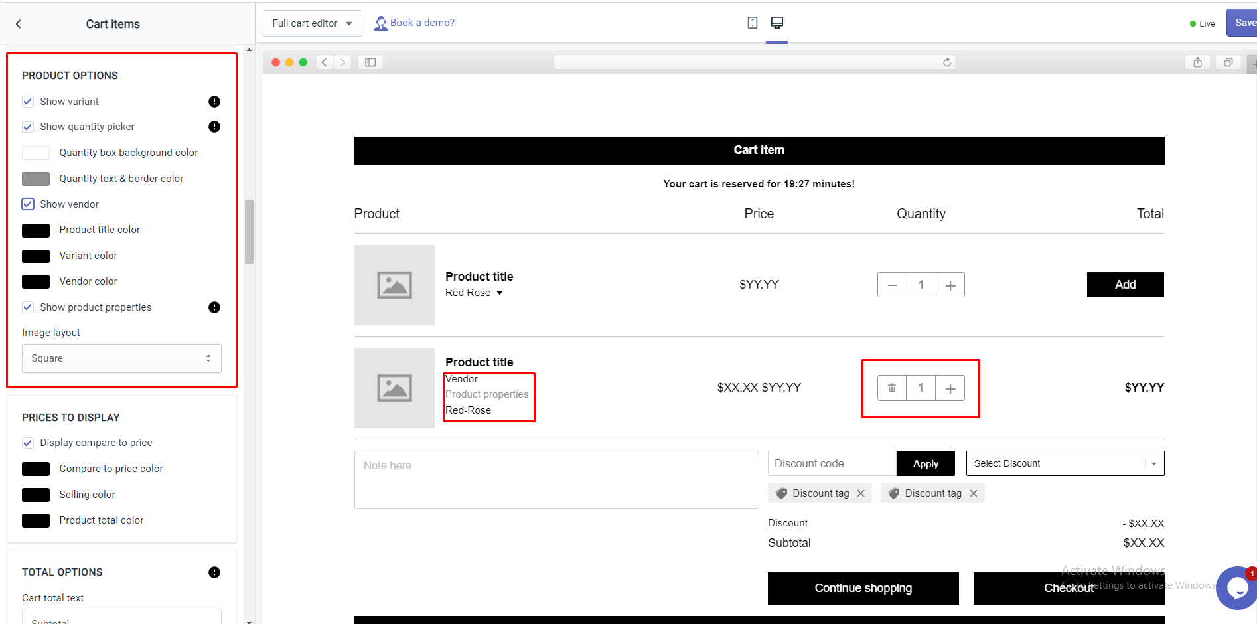Viewport: 1257px width, 624px height.
Task: Open Compare to price color swatch
Action: click(36, 469)
